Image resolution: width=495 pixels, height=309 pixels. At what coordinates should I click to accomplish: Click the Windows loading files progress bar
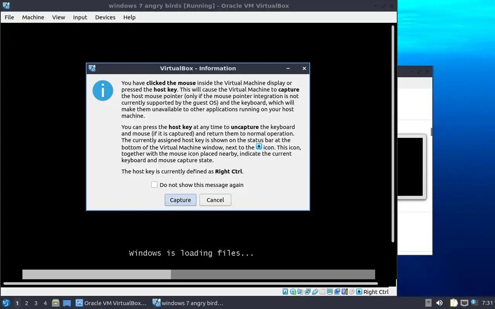pos(199,274)
